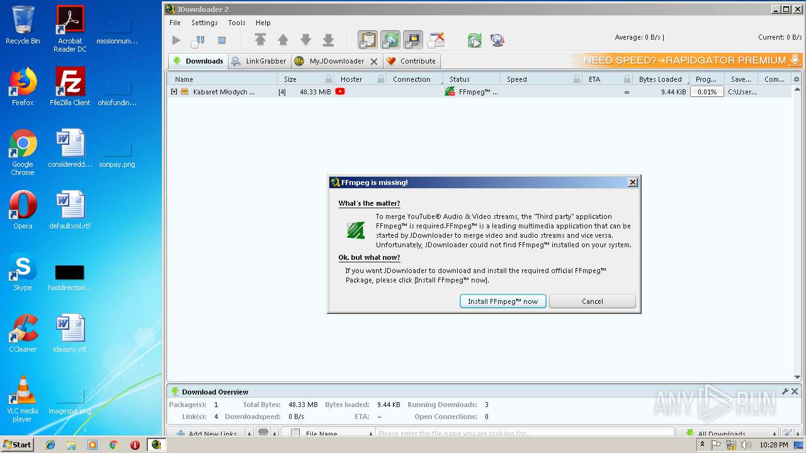Toggle the lock on the Speed column
Screen dimensions: 806x453
[577, 79]
